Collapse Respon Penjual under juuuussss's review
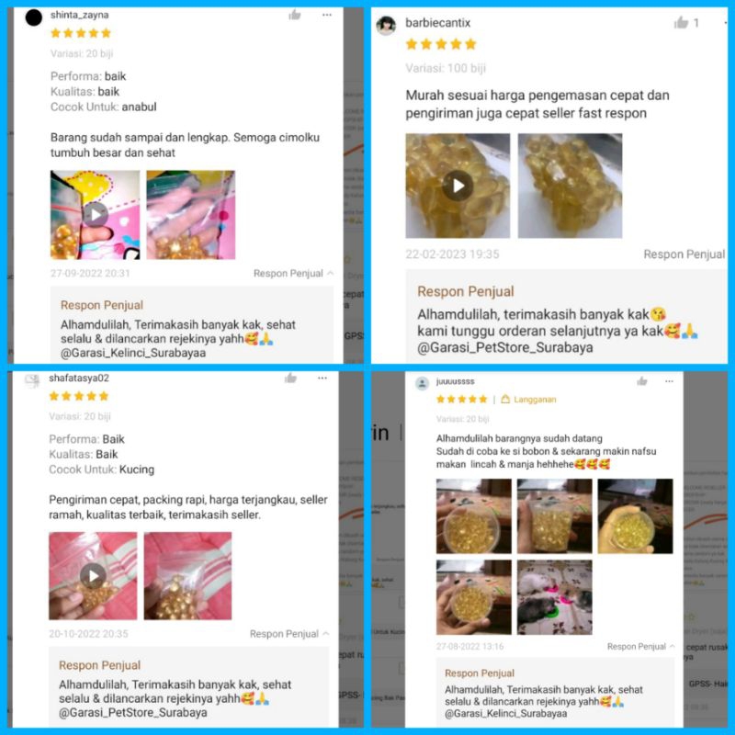735x735 pixels. coord(640,647)
